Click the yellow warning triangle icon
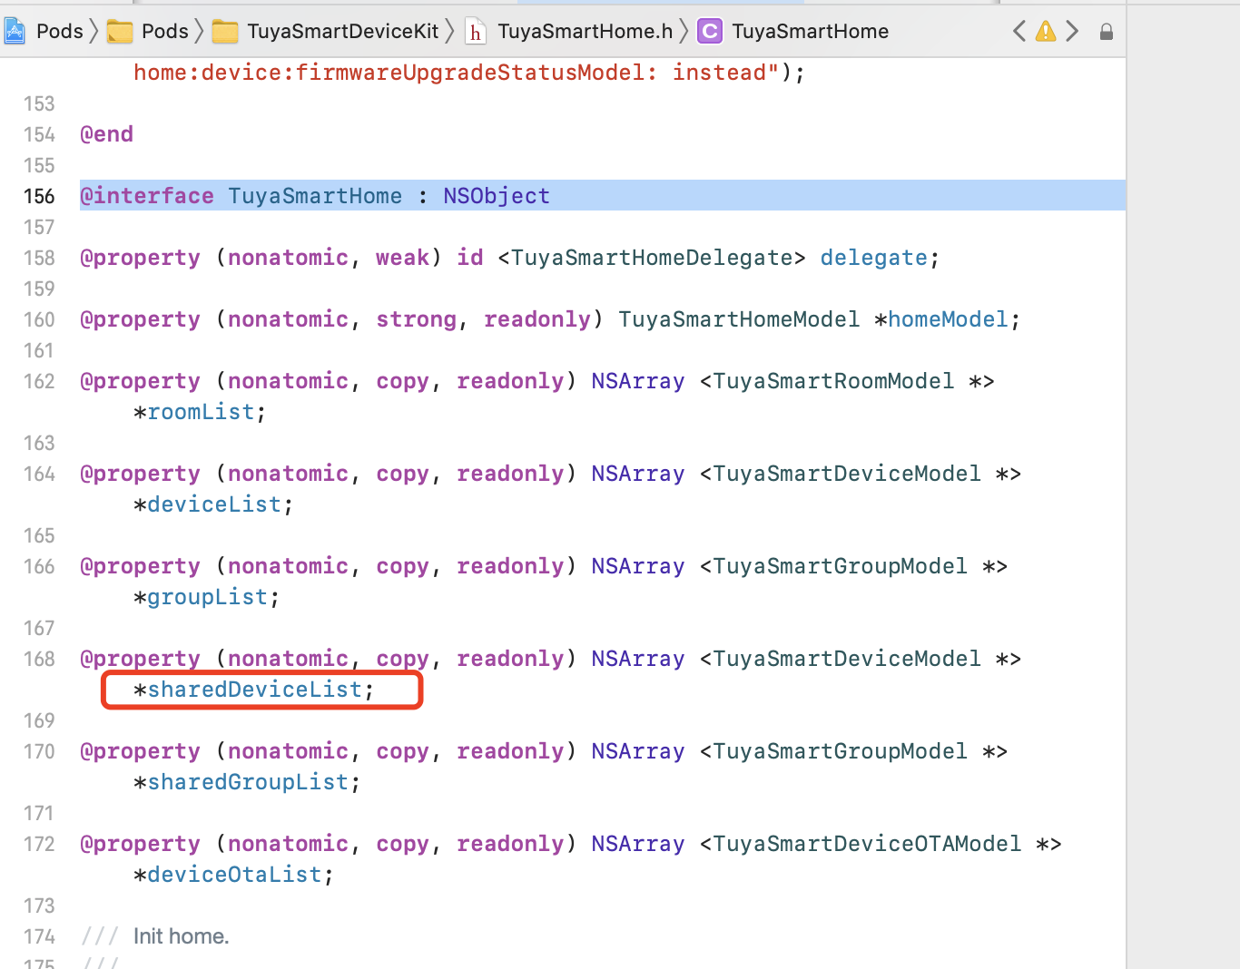The height and width of the screenshot is (969, 1240). coord(1046,32)
